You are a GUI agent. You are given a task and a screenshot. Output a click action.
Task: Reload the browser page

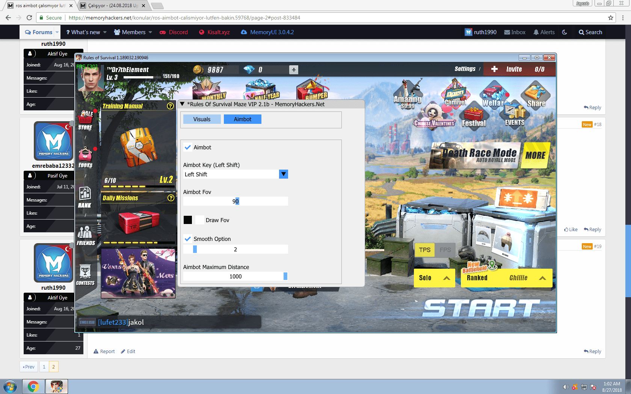[x=29, y=18]
